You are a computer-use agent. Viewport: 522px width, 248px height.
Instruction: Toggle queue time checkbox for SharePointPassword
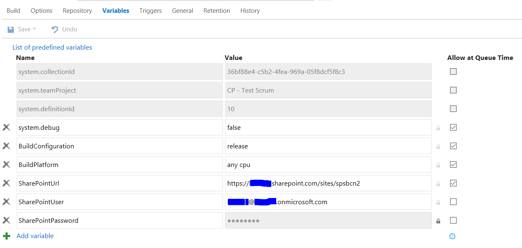pyautogui.click(x=453, y=220)
